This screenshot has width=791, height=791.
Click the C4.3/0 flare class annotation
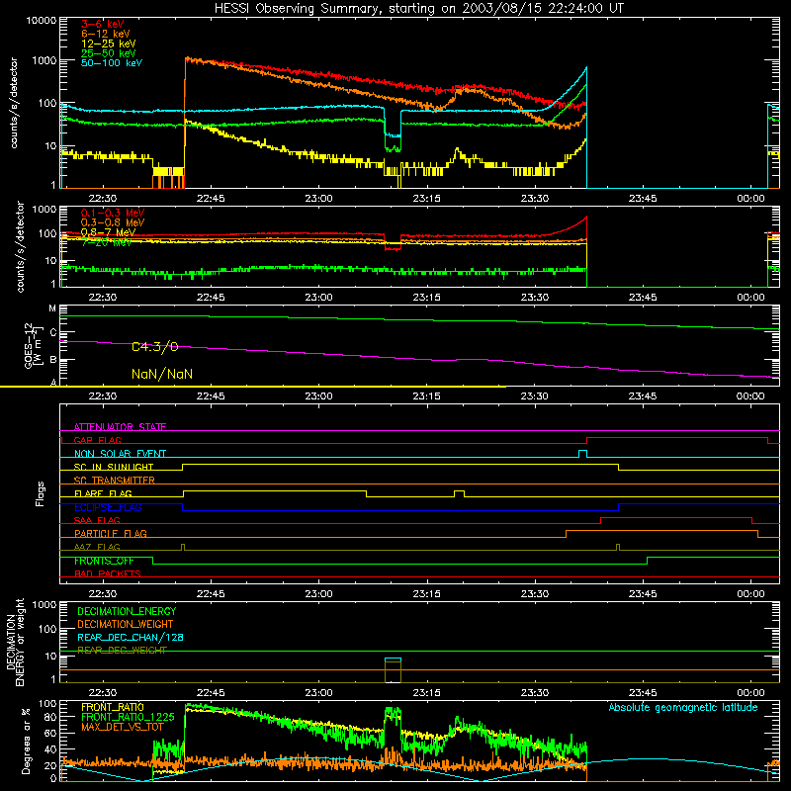(155, 347)
